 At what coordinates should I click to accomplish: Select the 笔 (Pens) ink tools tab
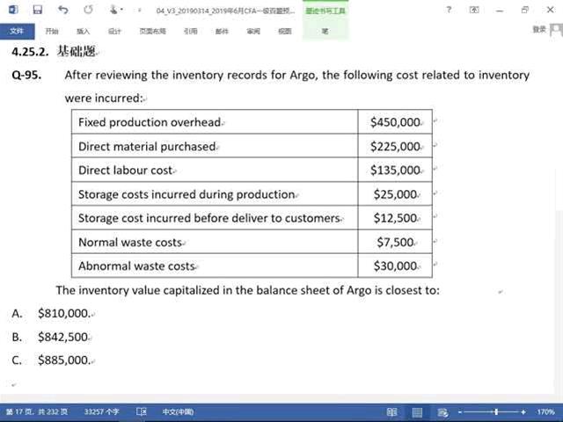pyautogui.click(x=325, y=32)
